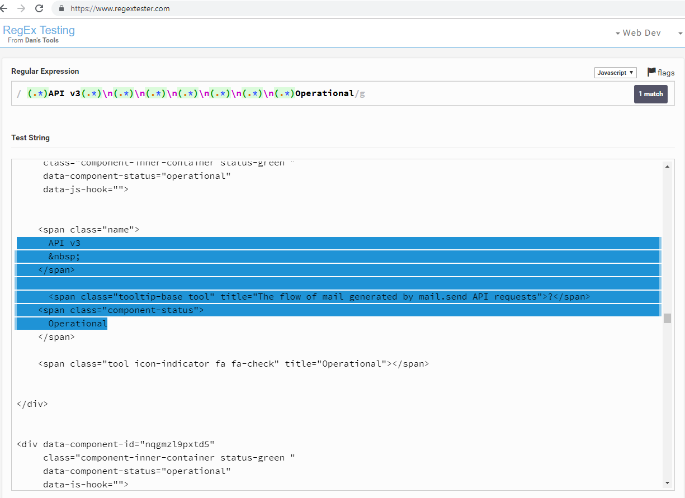
Task: Click the Web Dev menu item
Action: [x=641, y=32]
